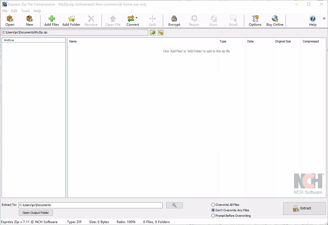
Task: Add a folder to the archive
Action: click(71, 21)
